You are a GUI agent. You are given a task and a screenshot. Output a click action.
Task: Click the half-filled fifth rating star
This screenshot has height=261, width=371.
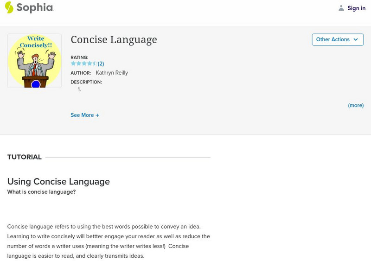tap(95, 64)
